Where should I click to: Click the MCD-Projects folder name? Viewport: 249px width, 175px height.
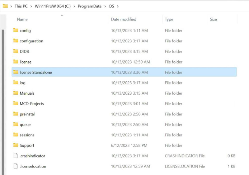pyautogui.click(x=32, y=104)
